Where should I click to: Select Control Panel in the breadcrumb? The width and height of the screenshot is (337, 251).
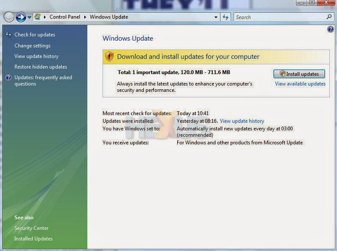pos(65,17)
